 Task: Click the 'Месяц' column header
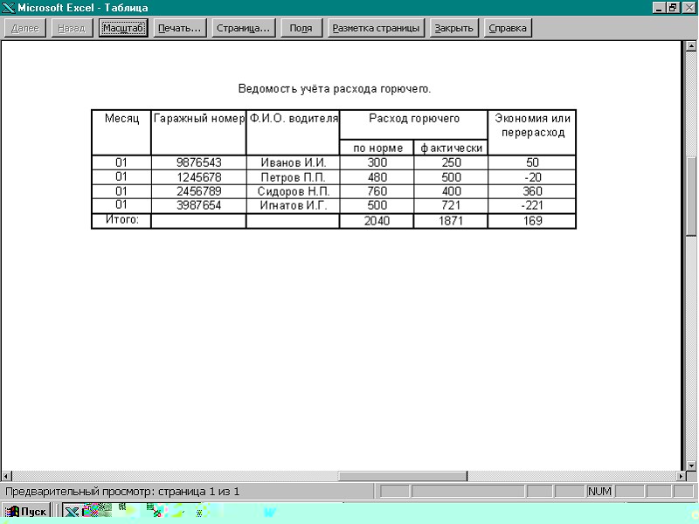point(121,119)
